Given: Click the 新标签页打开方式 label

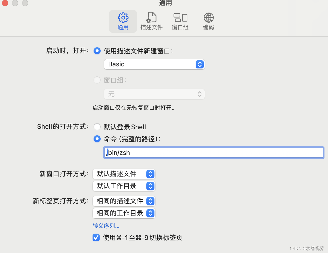Looking at the screenshot, I should click(61, 201).
